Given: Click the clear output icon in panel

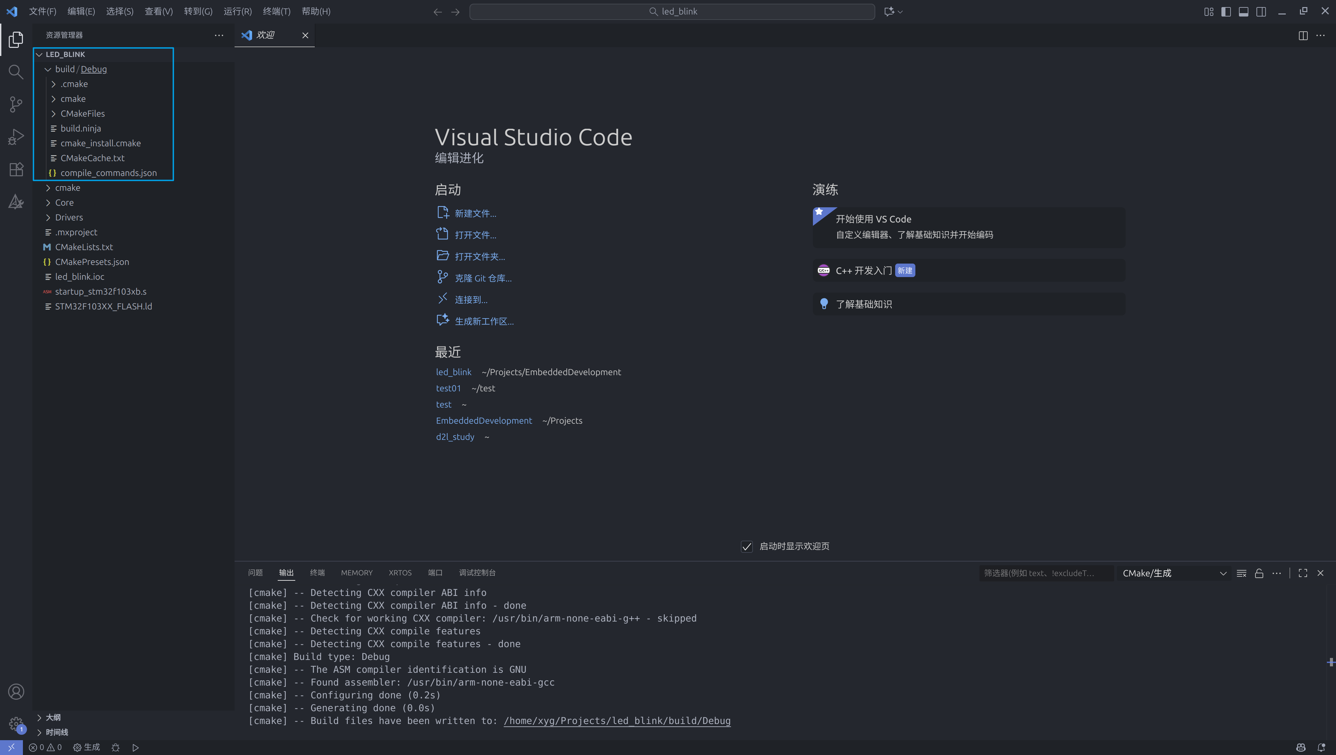Looking at the screenshot, I should pyautogui.click(x=1241, y=573).
